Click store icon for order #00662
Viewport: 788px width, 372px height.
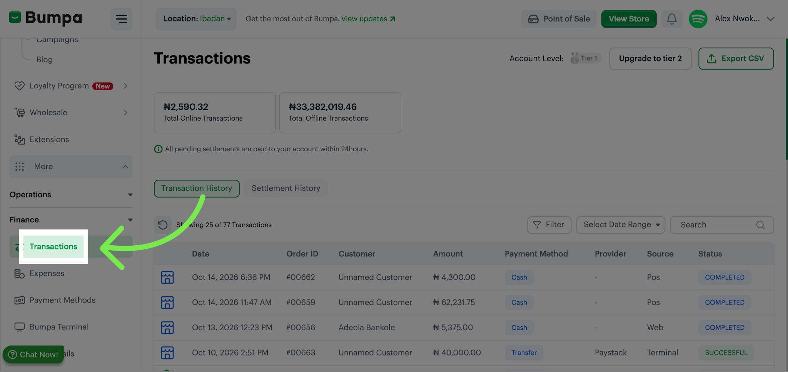167,277
